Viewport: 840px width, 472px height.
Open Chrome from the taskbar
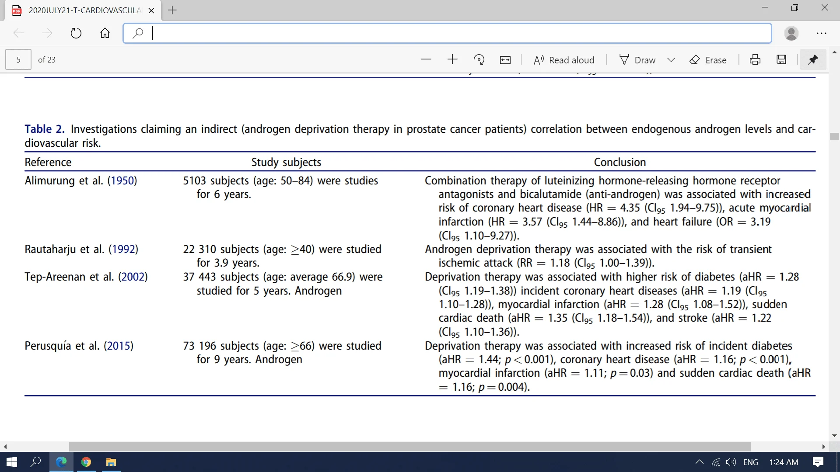[86, 462]
